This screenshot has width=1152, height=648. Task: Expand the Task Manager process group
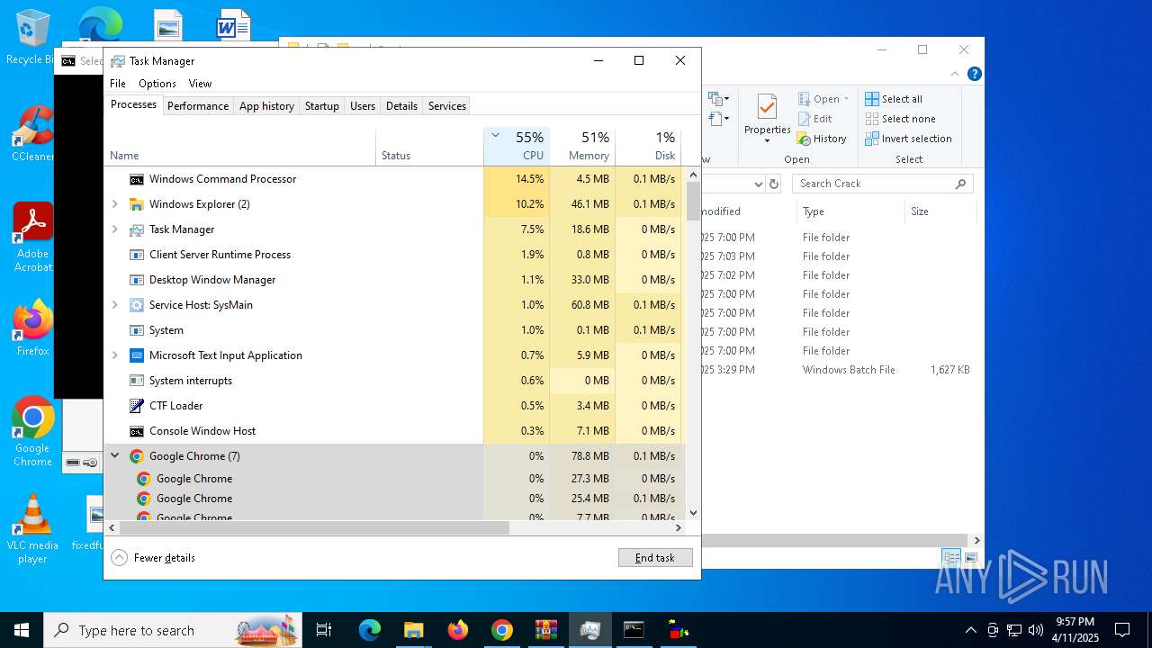click(115, 229)
